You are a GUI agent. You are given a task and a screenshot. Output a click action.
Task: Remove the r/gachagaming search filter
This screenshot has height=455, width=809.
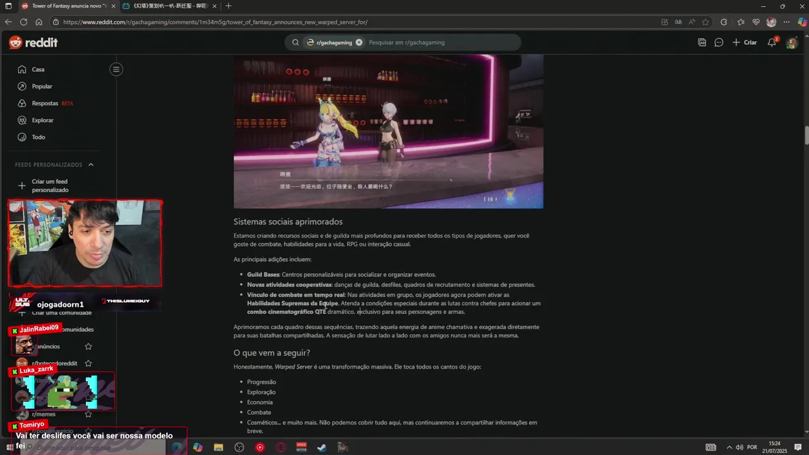(359, 42)
